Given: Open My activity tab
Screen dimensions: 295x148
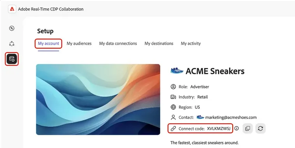Looking at the screenshot, I should coord(191,44).
